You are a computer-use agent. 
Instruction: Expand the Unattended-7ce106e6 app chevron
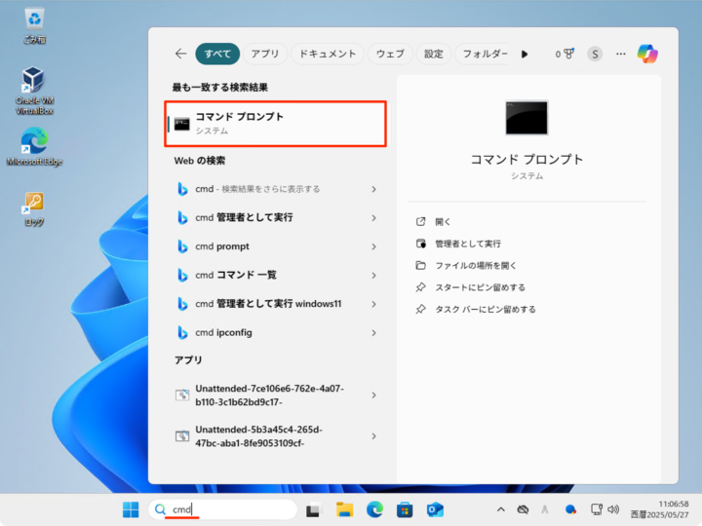pos(373,394)
